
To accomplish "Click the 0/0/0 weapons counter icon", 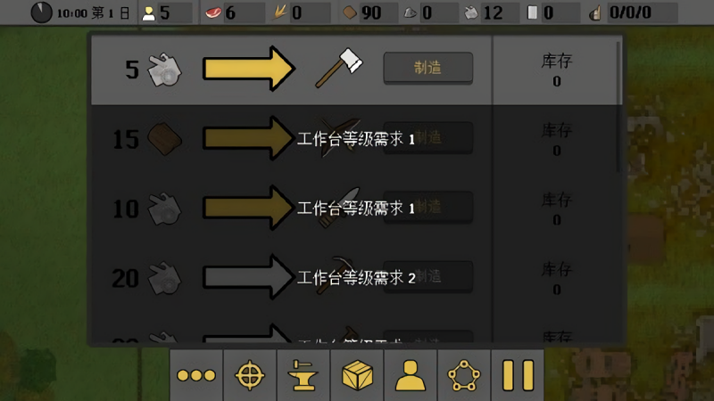I will click(594, 13).
